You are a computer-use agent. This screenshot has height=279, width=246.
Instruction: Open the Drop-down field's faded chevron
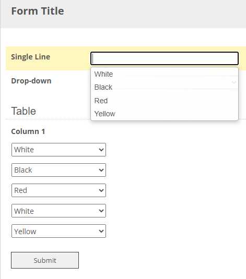(x=234, y=82)
